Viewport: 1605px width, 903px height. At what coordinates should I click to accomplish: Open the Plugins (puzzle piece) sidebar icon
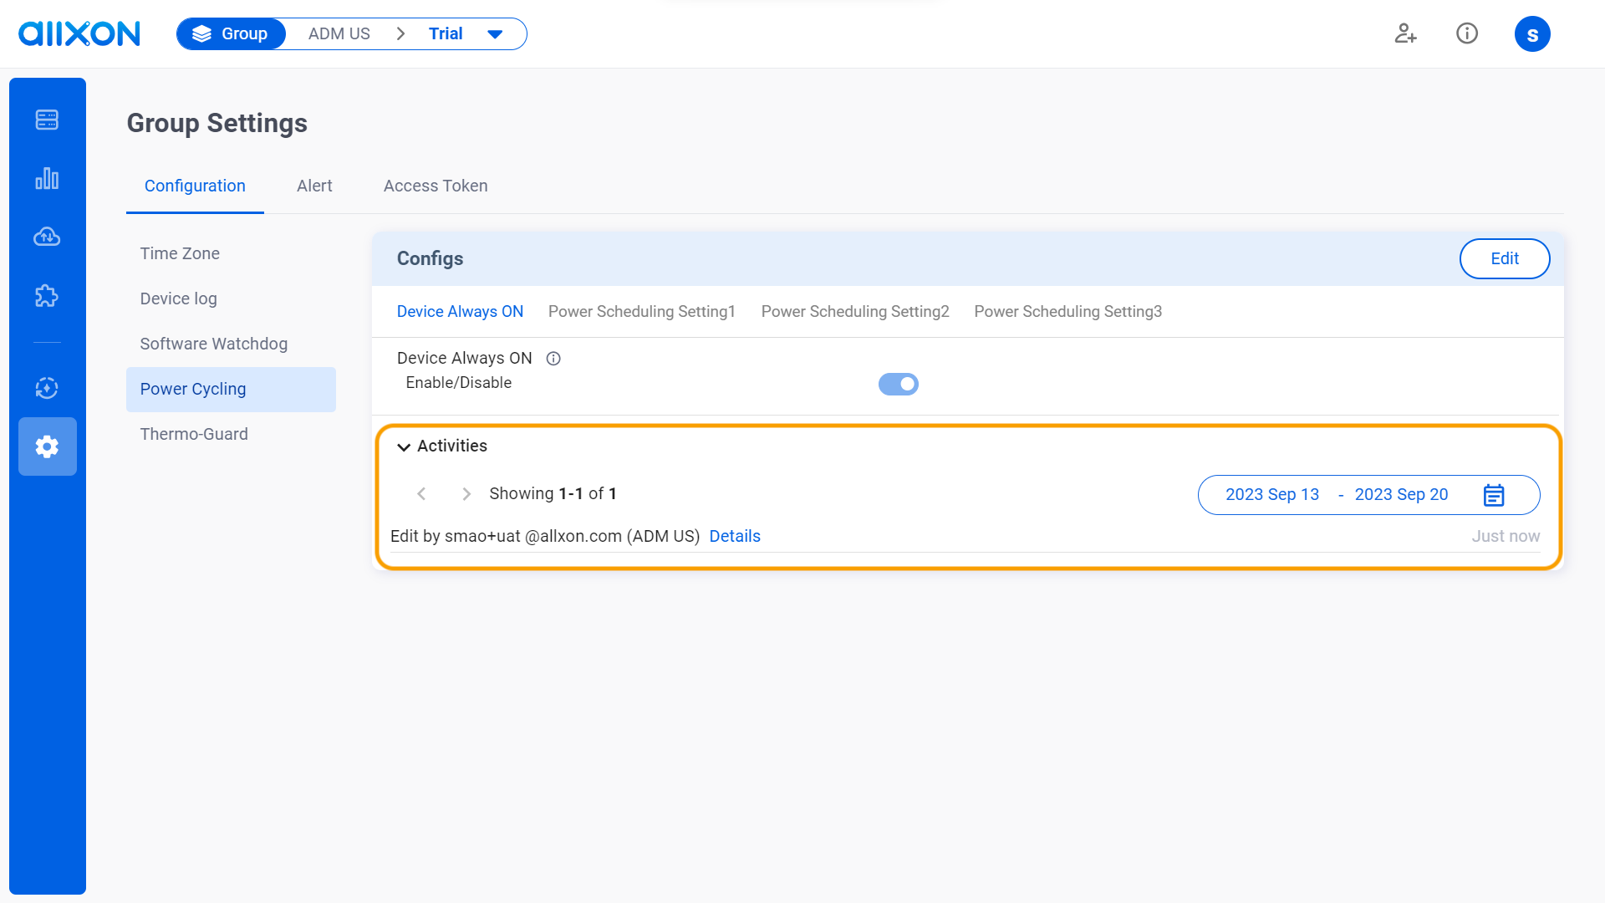tap(48, 295)
